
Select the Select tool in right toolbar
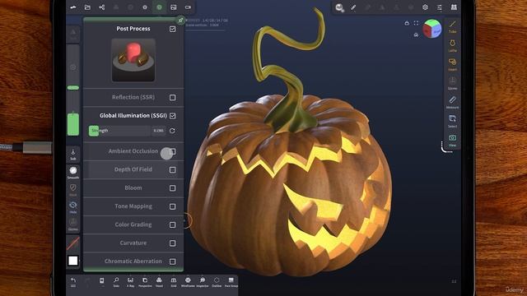(452, 121)
